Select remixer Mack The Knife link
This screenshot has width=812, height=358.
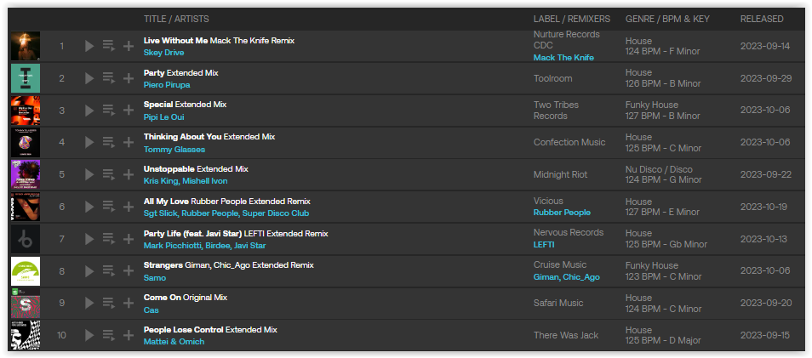point(563,58)
